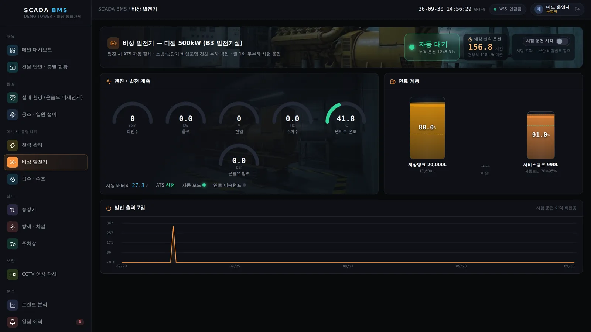This screenshot has width=591, height=332.
Task: Click the output spike on 7-day chart
Action: point(173,243)
